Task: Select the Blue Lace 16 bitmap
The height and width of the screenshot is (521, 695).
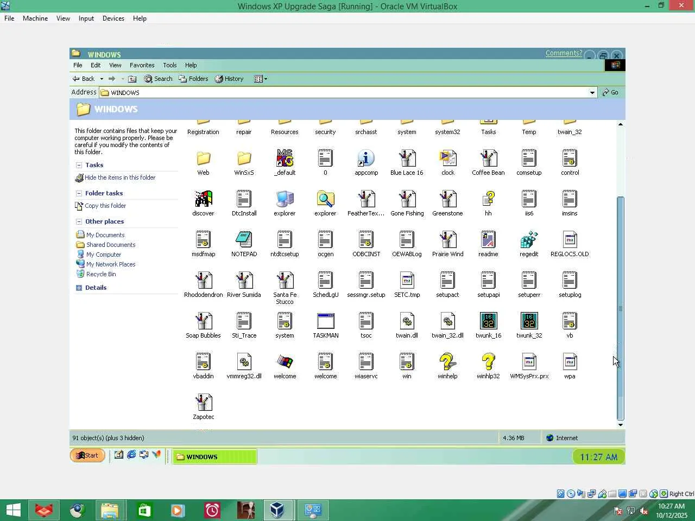Action: coord(407,158)
